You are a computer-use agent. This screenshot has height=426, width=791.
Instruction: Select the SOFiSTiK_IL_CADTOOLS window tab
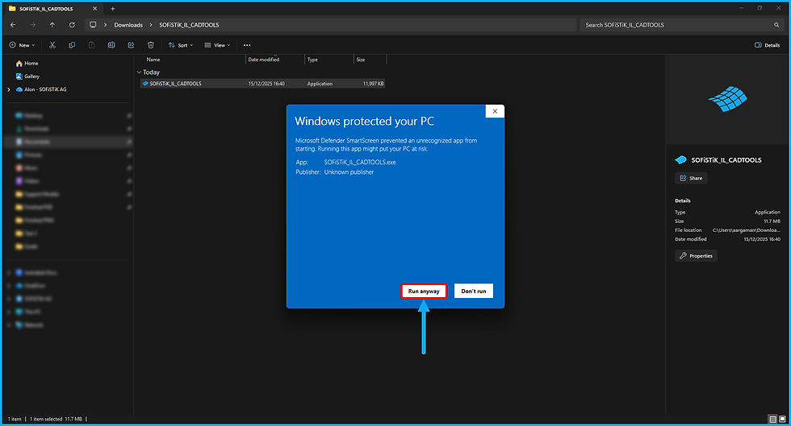point(53,9)
